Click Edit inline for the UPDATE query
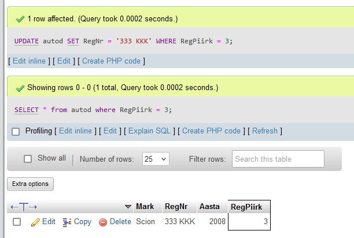The image size is (354, 238). [x=28, y=61]
